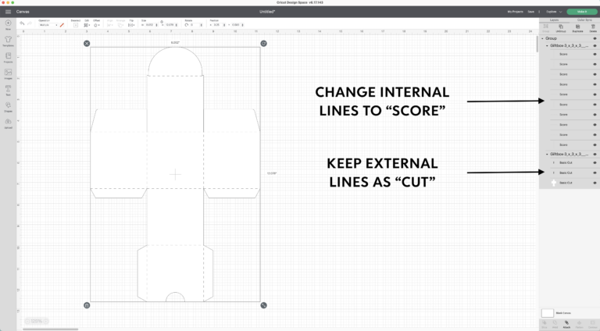Viewport: 600px width, 331px height.
Task: Toggle visibility of last Basic Cut layer
Action: point(595,183)
